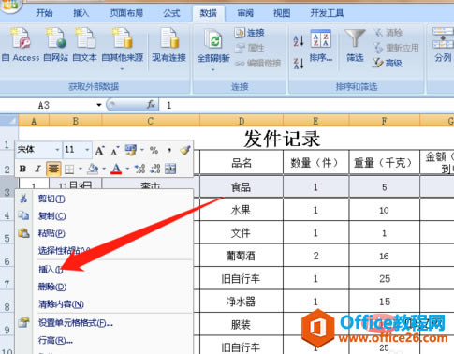The height and width of the screenshot is (354, 454).
Task: Click 清除 to clear the filter
Action: pyautogui.click(x=388, y=33)
